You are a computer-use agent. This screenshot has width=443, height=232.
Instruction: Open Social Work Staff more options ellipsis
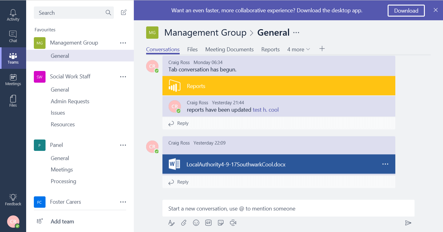click(123, 77)
